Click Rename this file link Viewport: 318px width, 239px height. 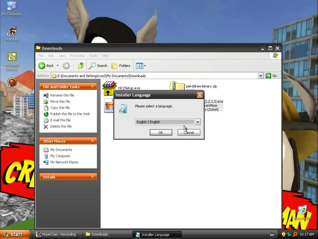click(62, 95)
